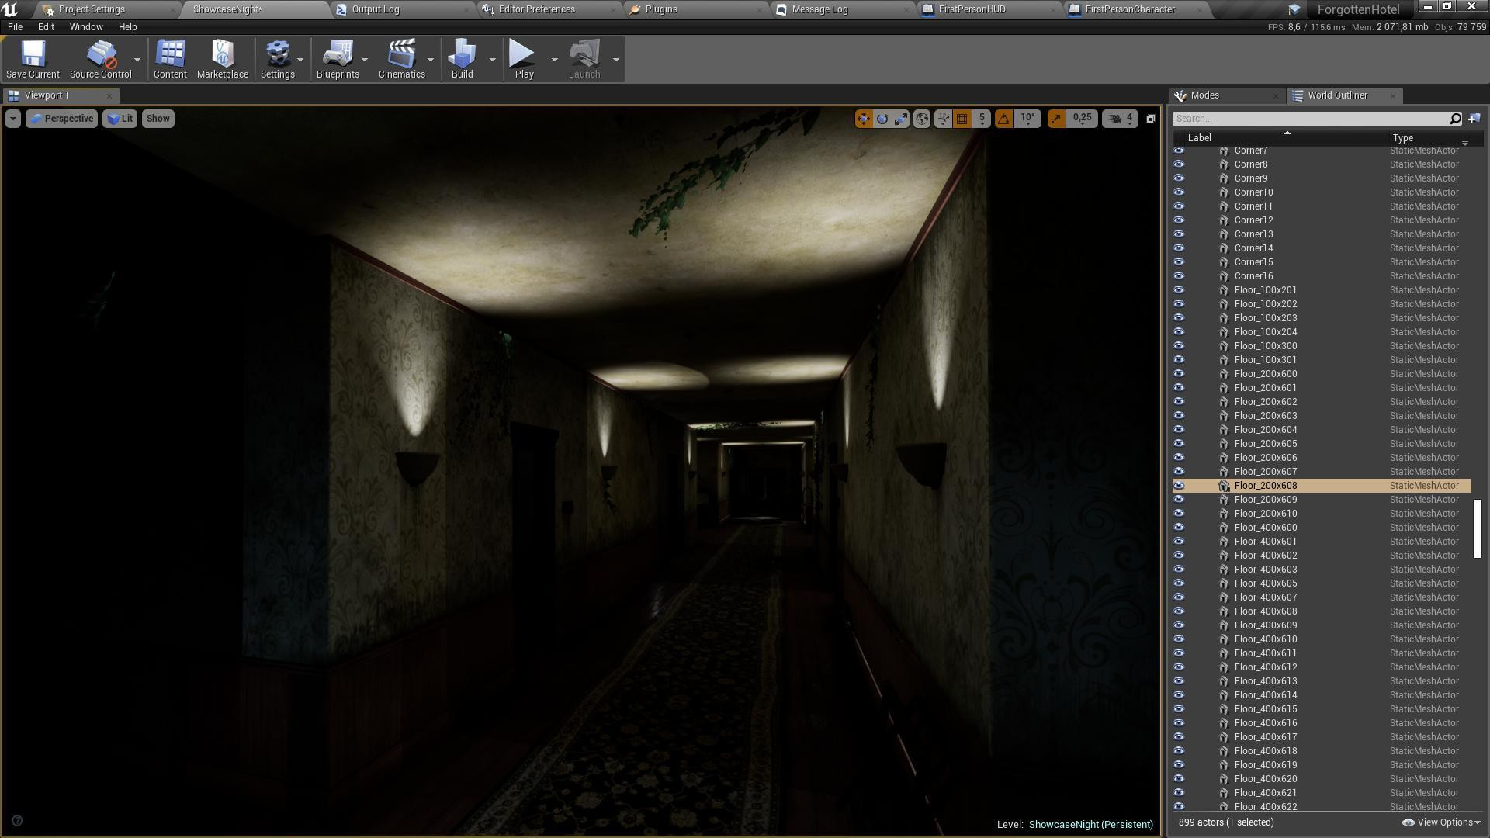Select scale gizmo mode in viewport

[901, 119]
